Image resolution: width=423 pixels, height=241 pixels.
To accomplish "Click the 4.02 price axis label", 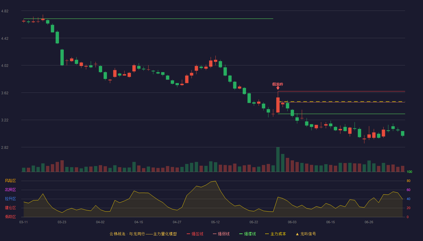I will pyautogui.click(x=5, y=66).
